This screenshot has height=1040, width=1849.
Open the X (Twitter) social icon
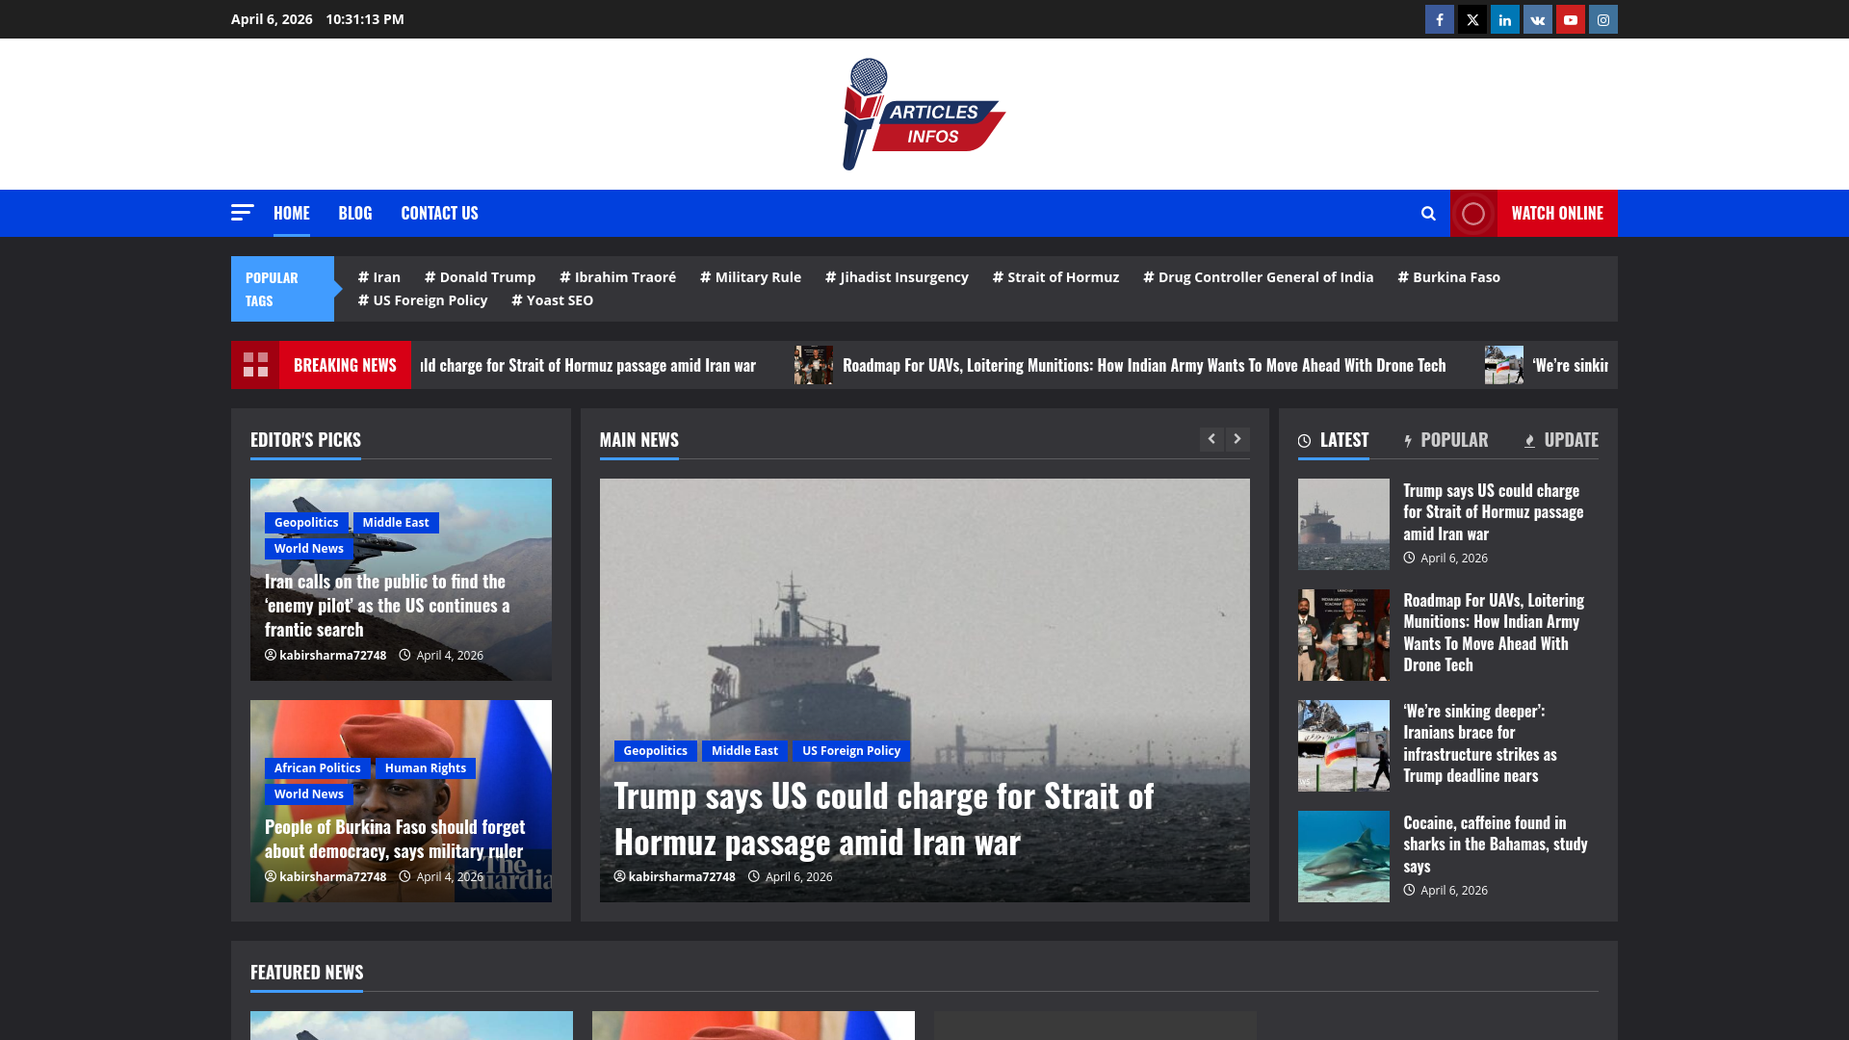click(1472, 19)
